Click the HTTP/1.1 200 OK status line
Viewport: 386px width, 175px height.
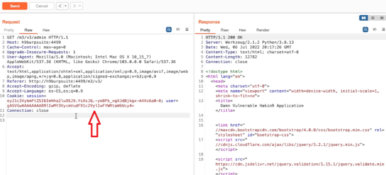coord(224,38)
